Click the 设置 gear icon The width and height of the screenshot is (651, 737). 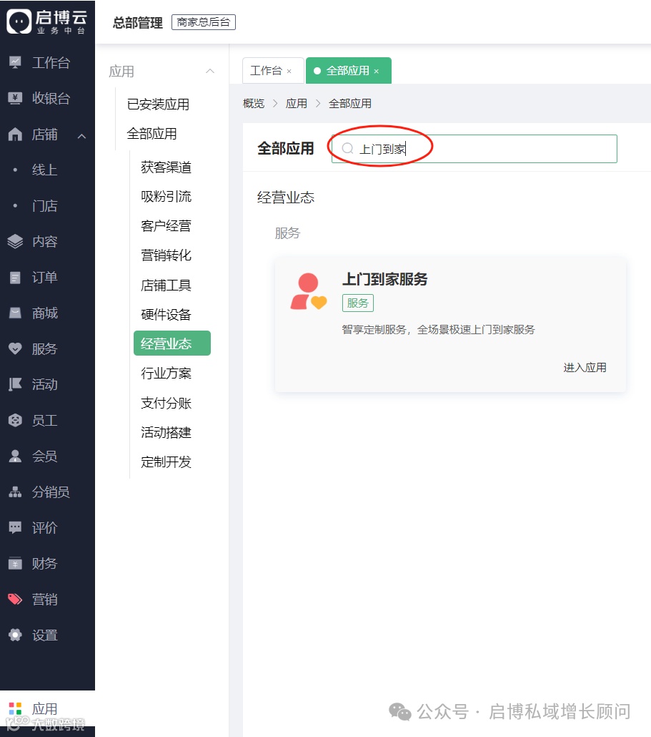[x=16, y=635]
